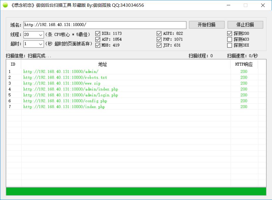Click the green scan progress bar
The height and width of the screenshot is (200, 272).
(x=136, y=191)
